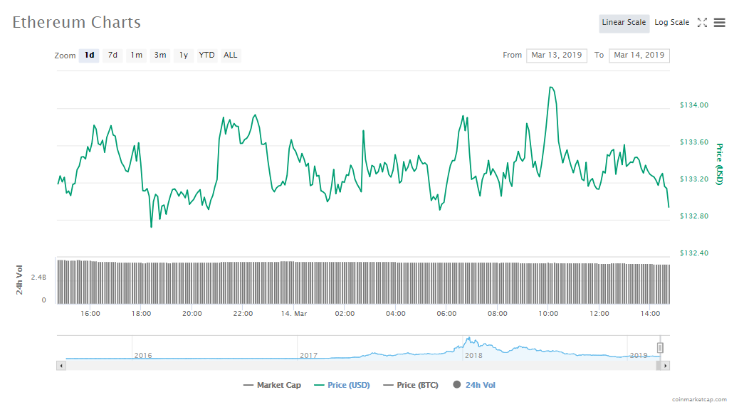Select the 1y zoom range

[x=184, y=56]
